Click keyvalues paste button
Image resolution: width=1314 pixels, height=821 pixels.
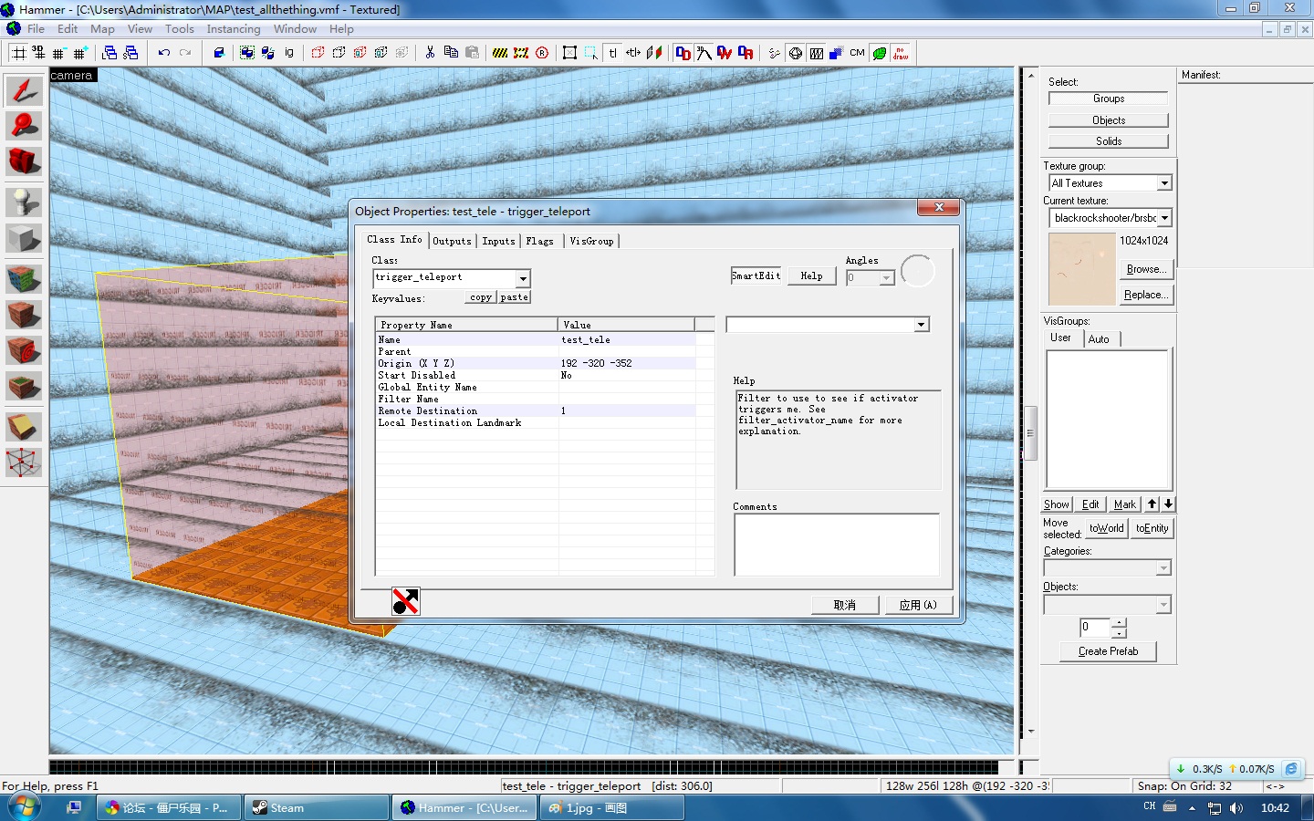(514, 297)
